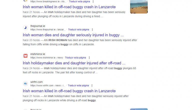Click the wlrfm.com favicon icon
Viewport: 192px width, 110px height.
click(x=25, y=84)
